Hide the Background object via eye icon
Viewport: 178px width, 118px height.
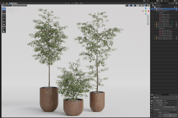(x=177, y=9)
